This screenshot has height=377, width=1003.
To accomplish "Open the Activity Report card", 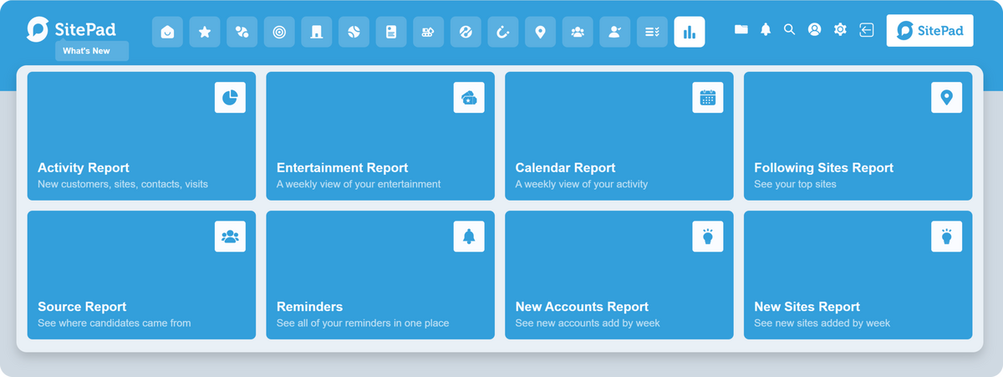I will click(x=141, y=136).
